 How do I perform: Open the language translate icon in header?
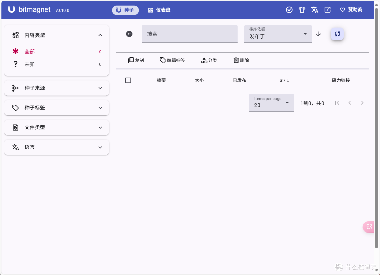click(315, 10)
